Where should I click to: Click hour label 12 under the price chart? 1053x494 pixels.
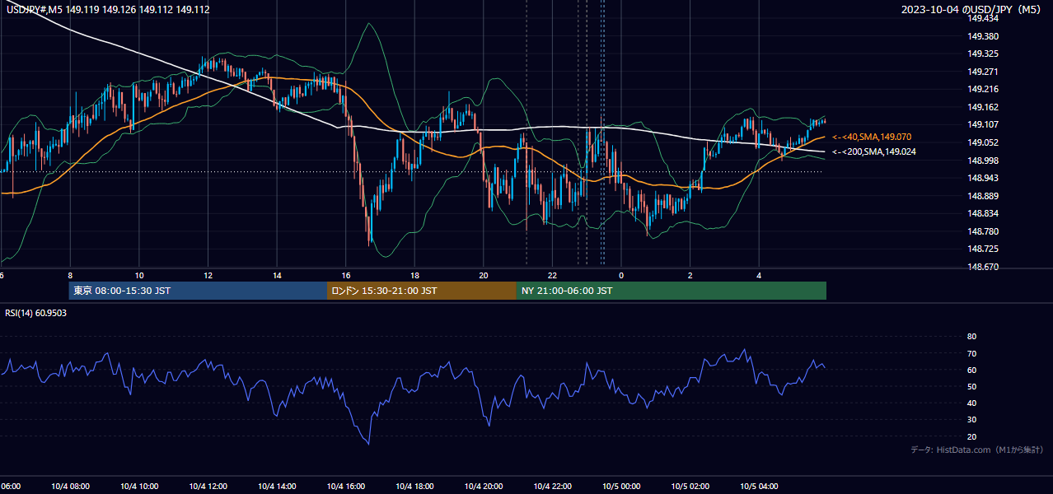[208, 275]
